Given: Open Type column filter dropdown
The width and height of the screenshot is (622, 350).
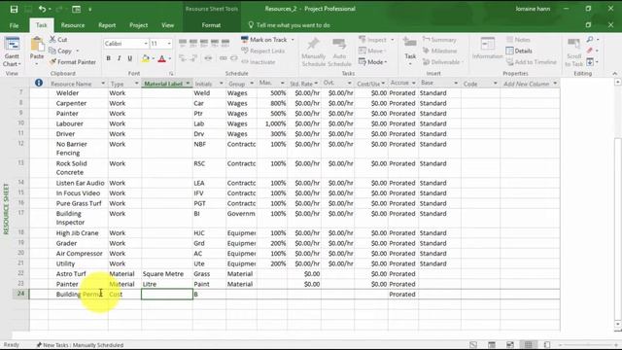Looking at the screenshot, I should pyautogui.click(x=136, y=84).
